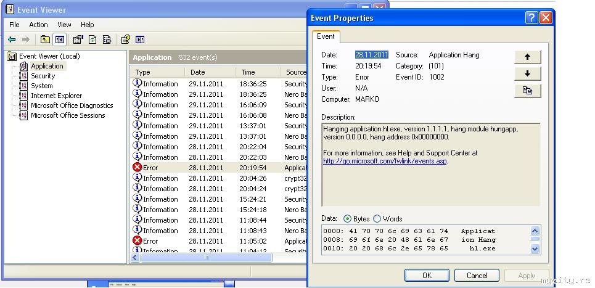595x288 pixels.
Task: Select the Event tab in Event Properties
Action: 326,36
